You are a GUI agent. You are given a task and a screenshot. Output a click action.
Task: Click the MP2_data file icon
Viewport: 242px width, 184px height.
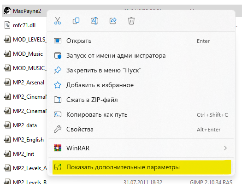(x=7, y=125)
